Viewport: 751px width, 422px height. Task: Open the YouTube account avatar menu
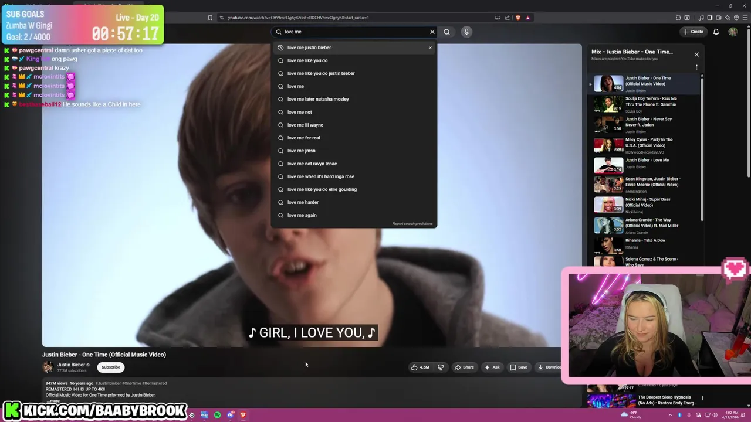pos(733,32)
